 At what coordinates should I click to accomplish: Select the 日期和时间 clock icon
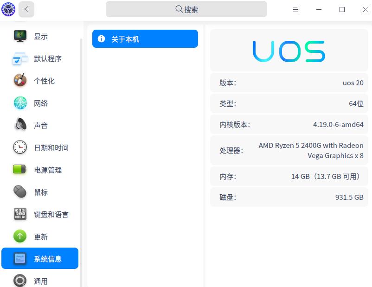20,147
